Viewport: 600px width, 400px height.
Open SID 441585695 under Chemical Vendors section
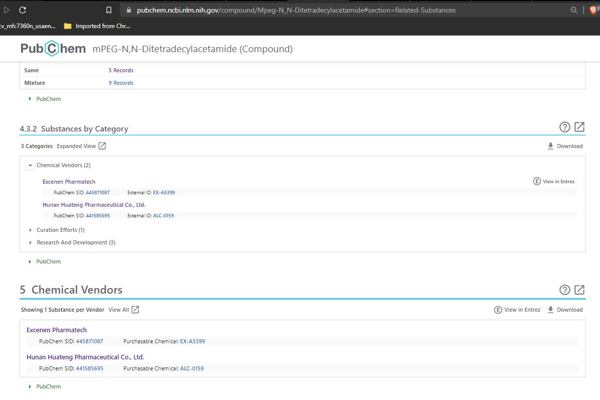point(89,368)
